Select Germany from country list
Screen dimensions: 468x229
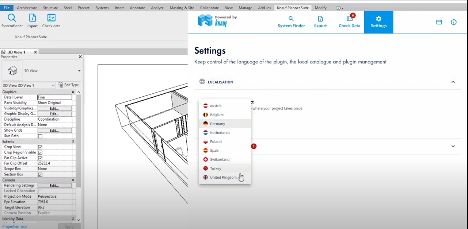225,124
